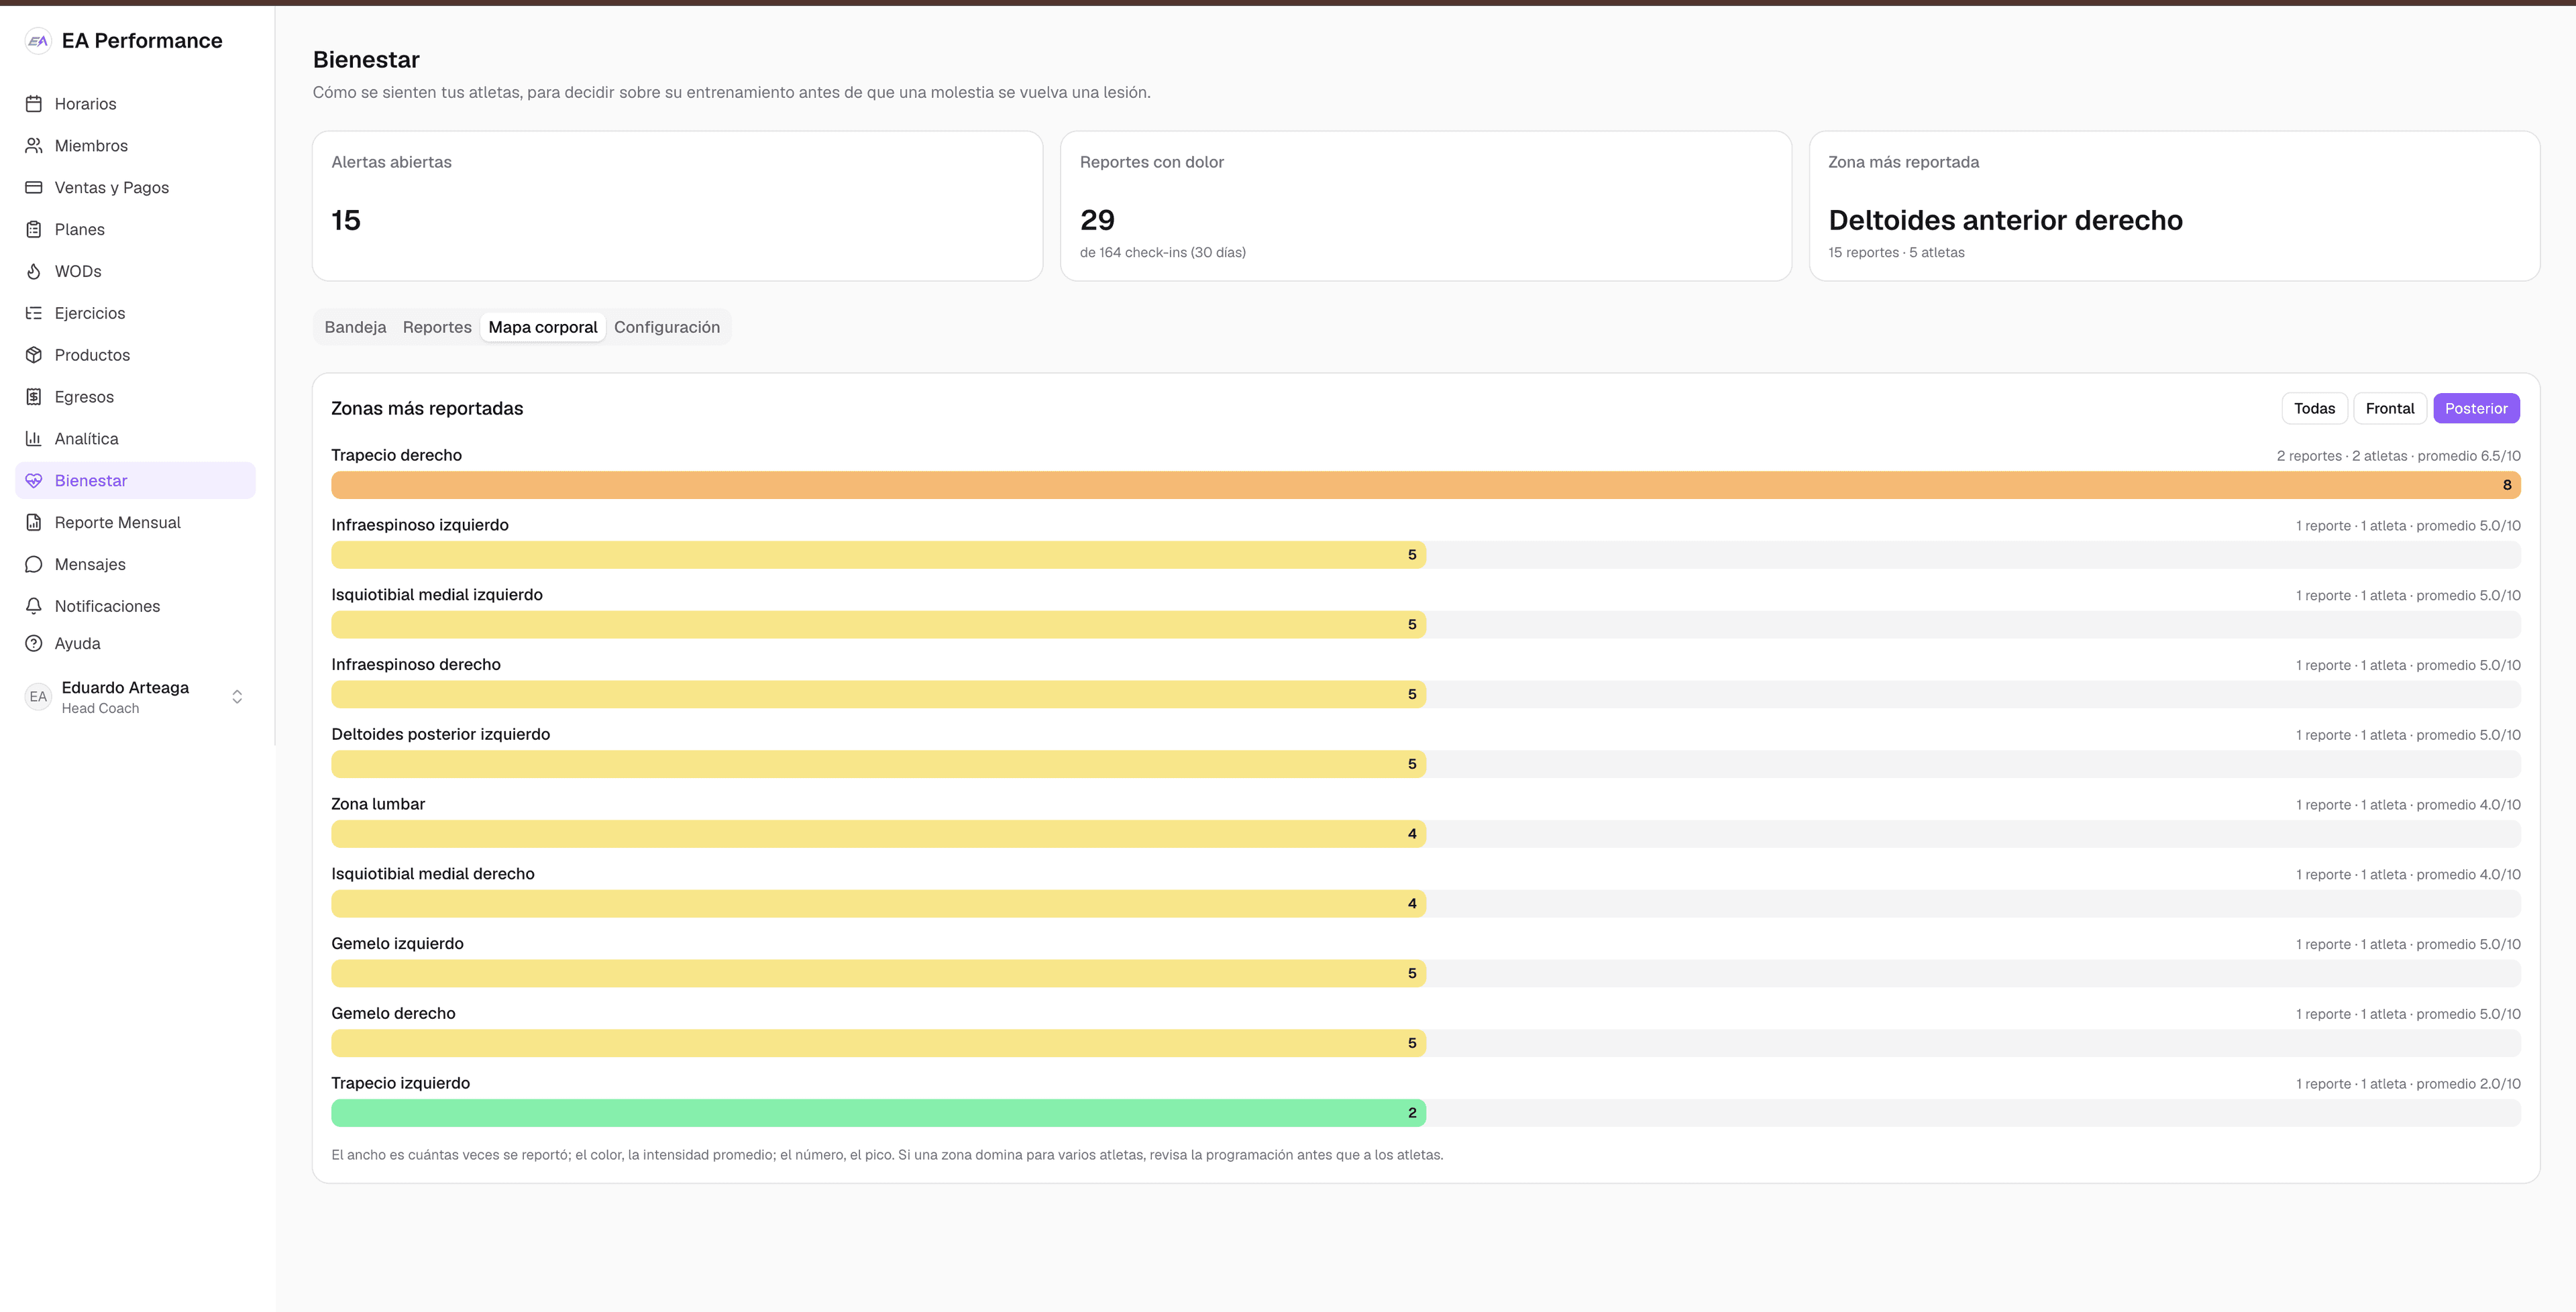Click '2 reportes · 2 atletas · promedio 6.5/10'
This screenshot has height=1312, width=2576.
coord(2398,457)
